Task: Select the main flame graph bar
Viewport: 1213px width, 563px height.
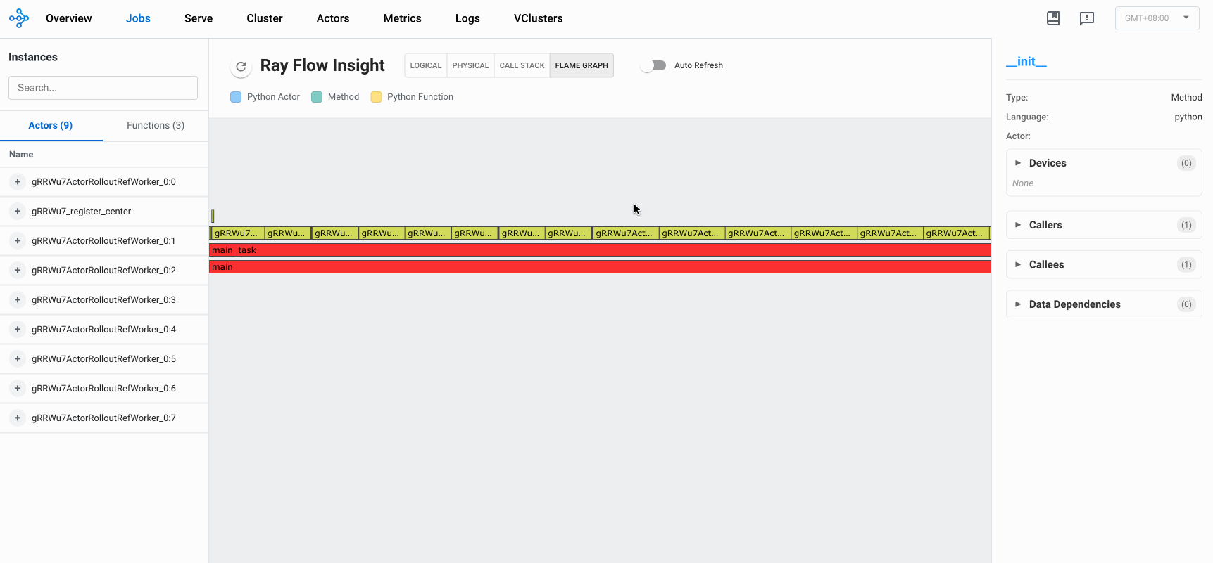Action: point(600,267)
